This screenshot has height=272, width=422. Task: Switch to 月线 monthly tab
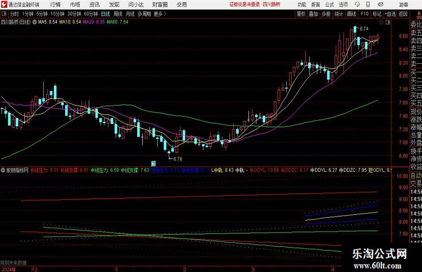pos(130,14)
